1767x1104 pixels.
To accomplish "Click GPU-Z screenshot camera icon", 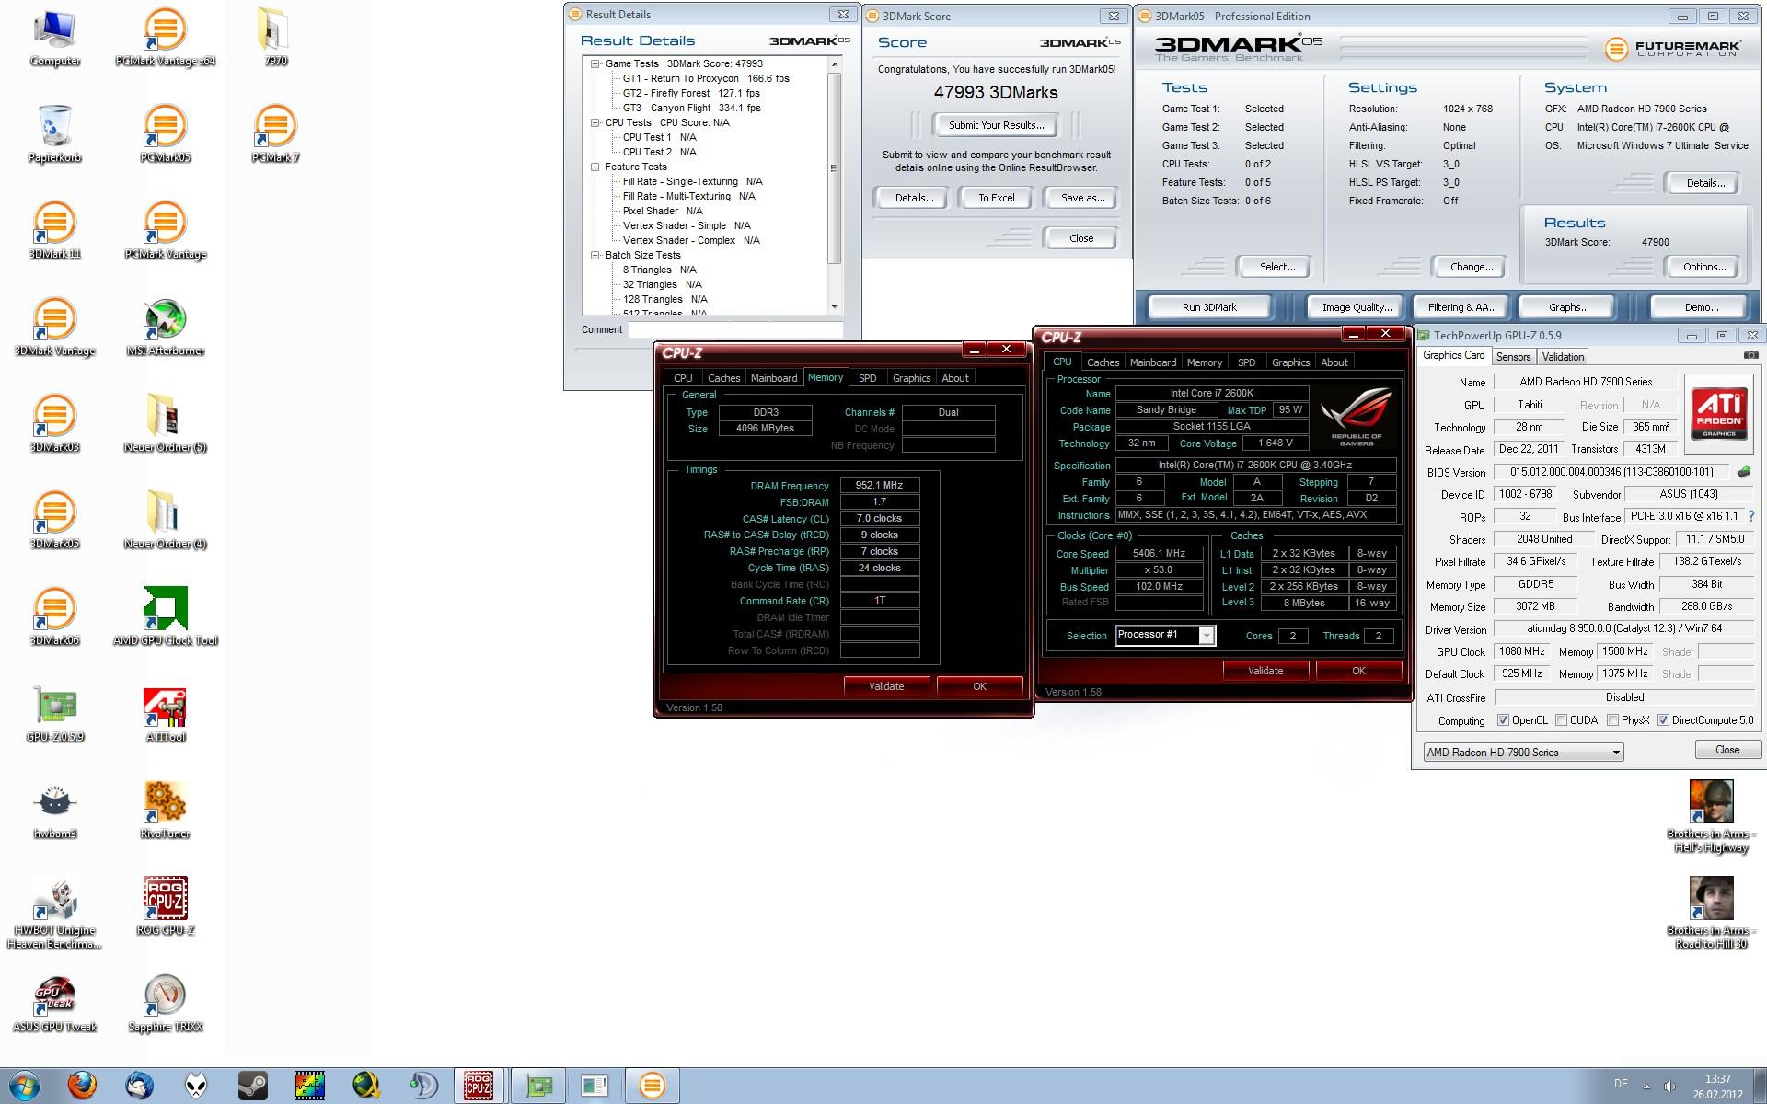I will [1750, 355].
